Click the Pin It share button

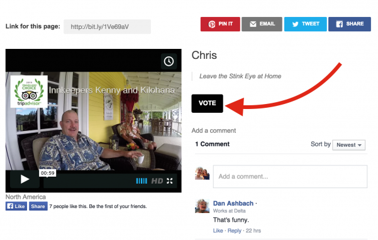[x=220, y=24]
